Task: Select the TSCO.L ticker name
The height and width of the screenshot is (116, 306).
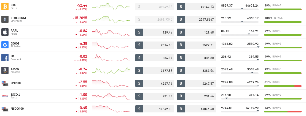Action: [15, 95]
